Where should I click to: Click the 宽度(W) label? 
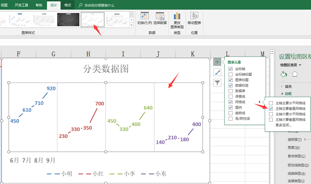tap(294, 148)
